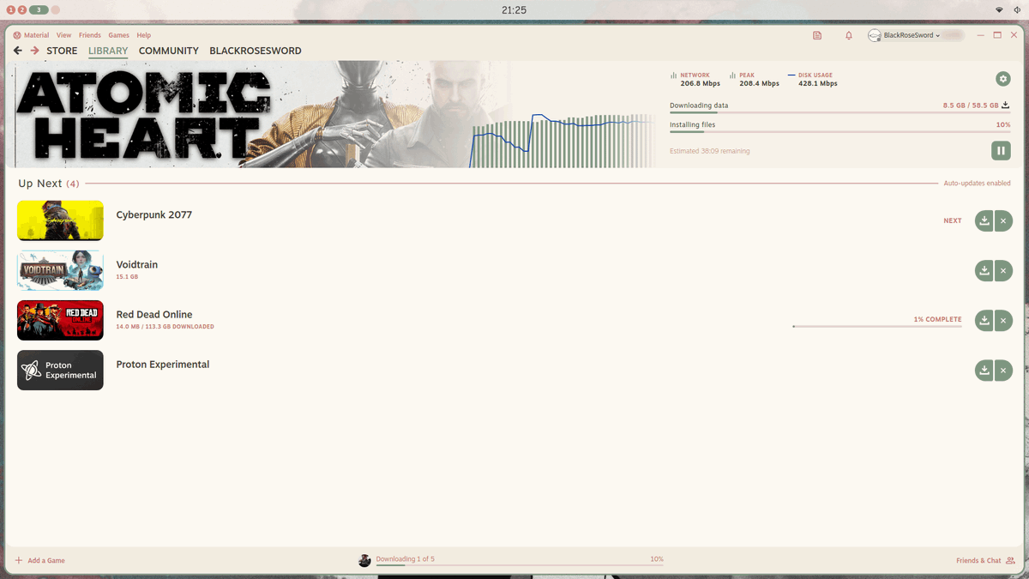Remove Red Dead Online from queue

[x=1003, y=320]
